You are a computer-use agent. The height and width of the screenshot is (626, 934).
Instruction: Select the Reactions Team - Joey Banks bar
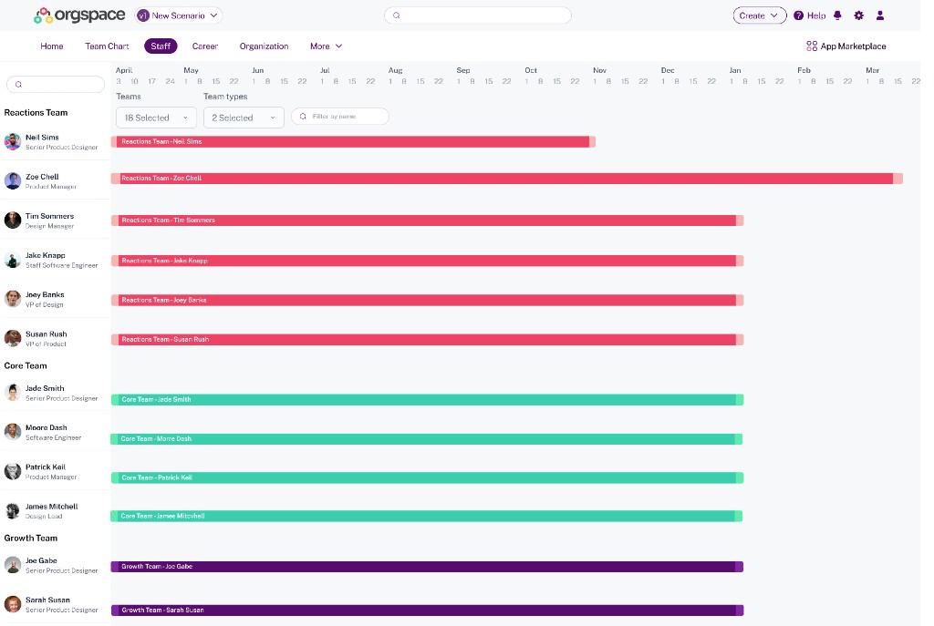pos(428,300)
